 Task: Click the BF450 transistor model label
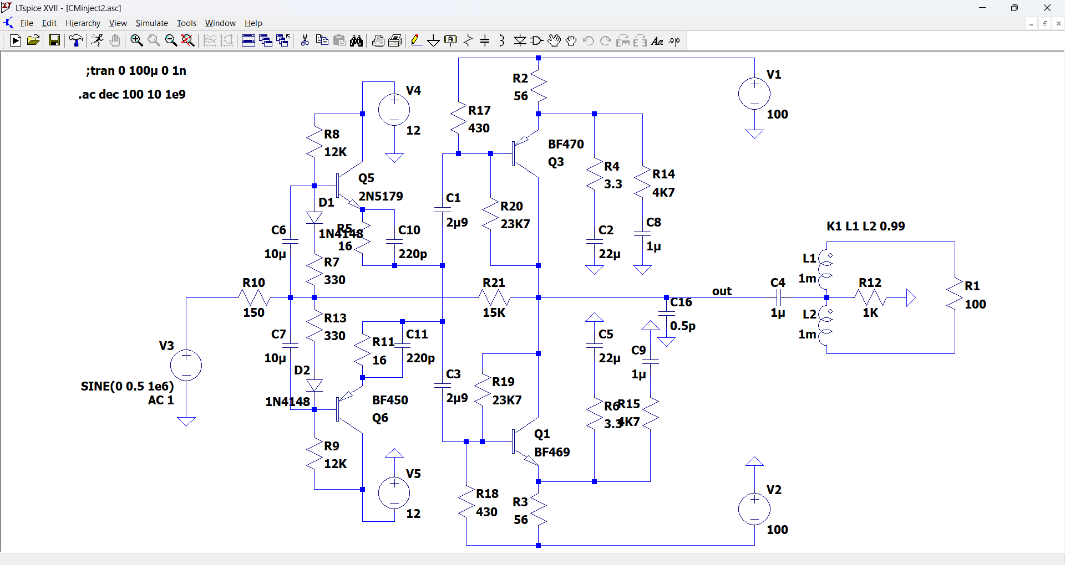click(x=390, y=400)
